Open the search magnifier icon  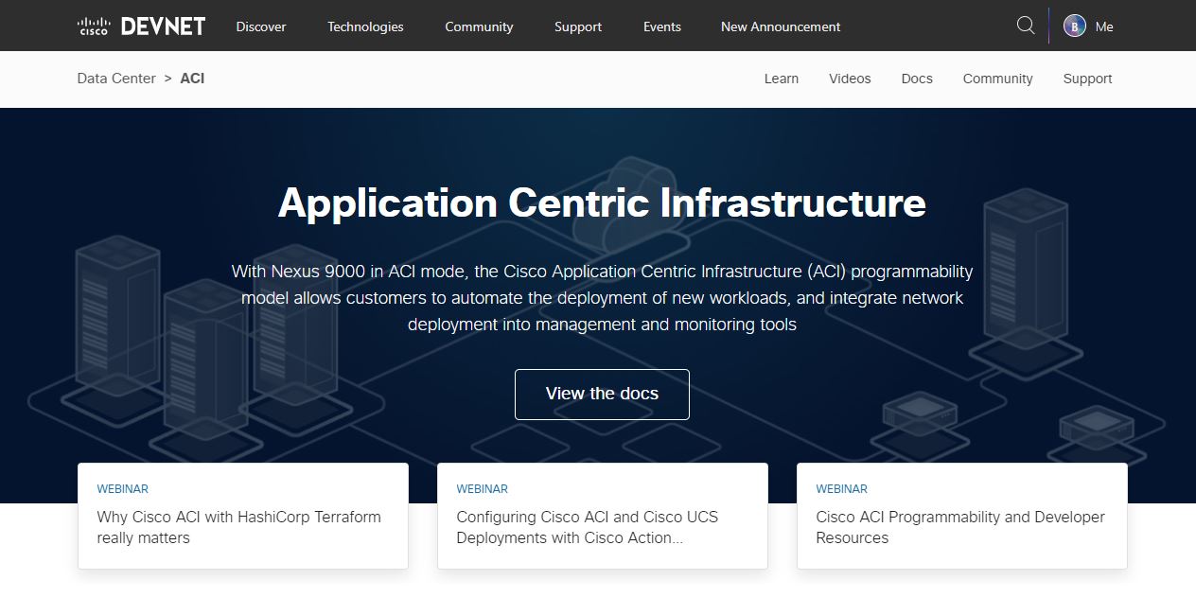click(x=1026, y=26)
